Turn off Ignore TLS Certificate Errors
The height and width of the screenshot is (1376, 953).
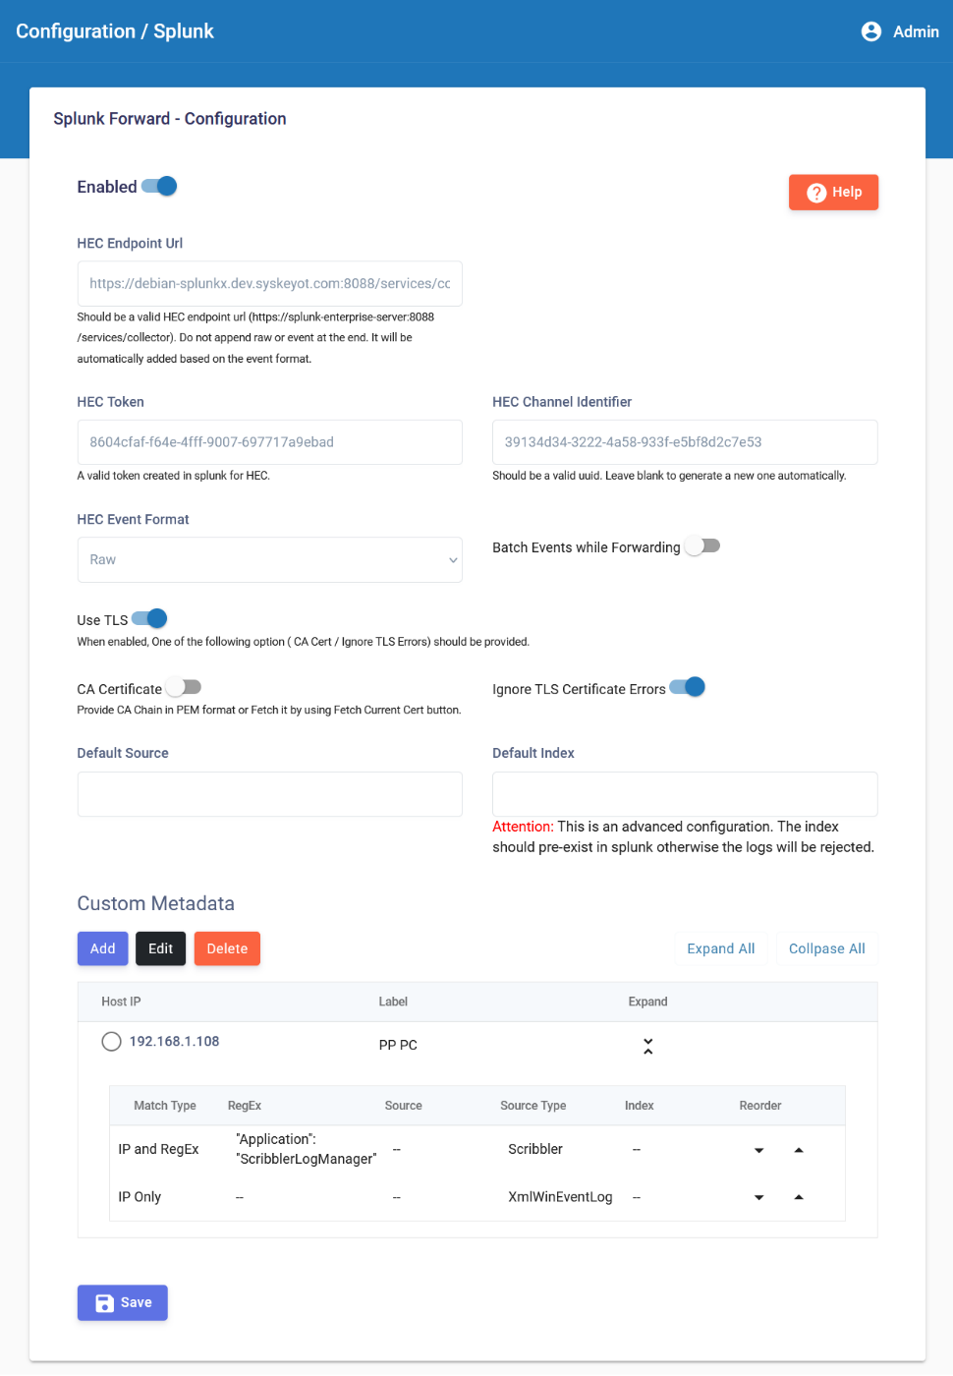point(688,687)
